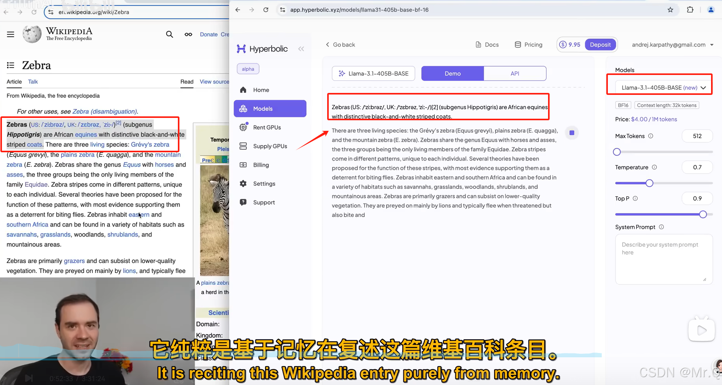This screenshot has width=722, height=385.
Task: Expand Models dropdown Llama-3.1-405B-BASE (new)
Action: coord(663,87)
